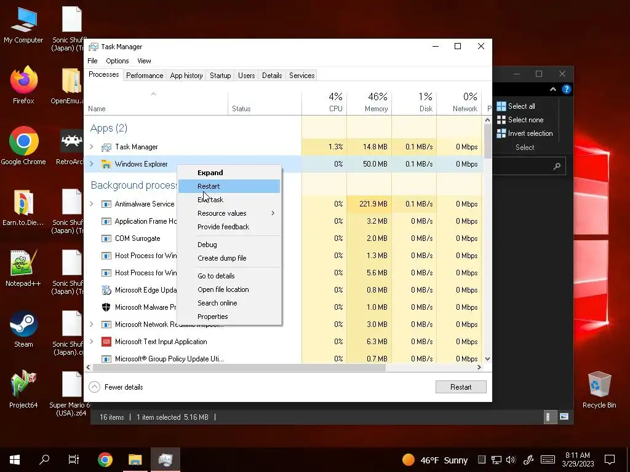This screenshot has height=472, width=630.
Task: Choose End task in context menu
Action: click(x=229, y=200)
